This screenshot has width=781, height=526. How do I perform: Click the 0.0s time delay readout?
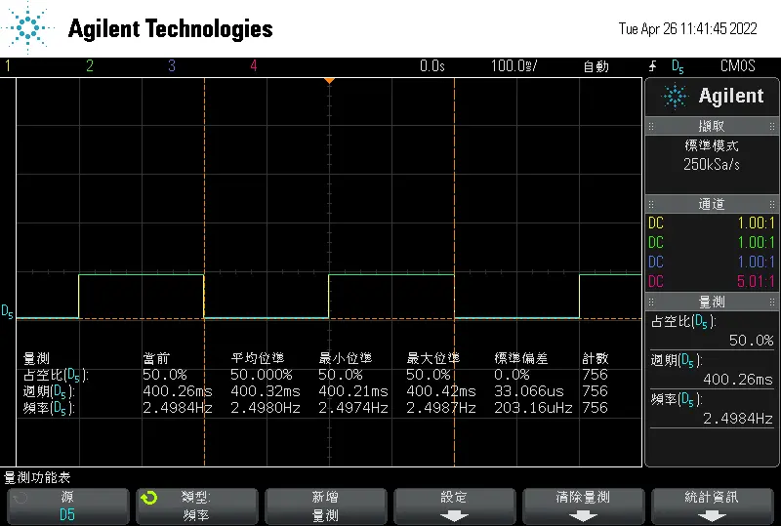432,65
